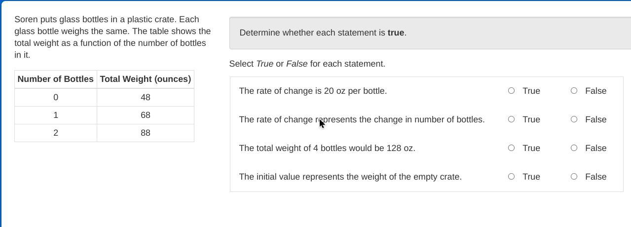Click the Number of Bottles column header
Image resolution: width=631 pixels, height=227 pixels.
point(56,79)
